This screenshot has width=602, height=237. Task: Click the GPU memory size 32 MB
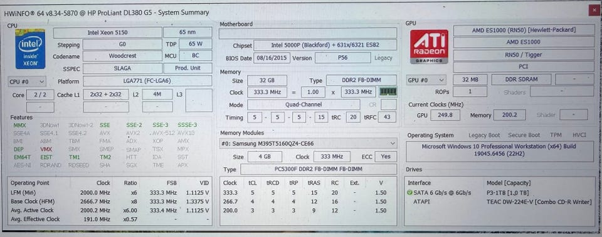click(470, 79)
